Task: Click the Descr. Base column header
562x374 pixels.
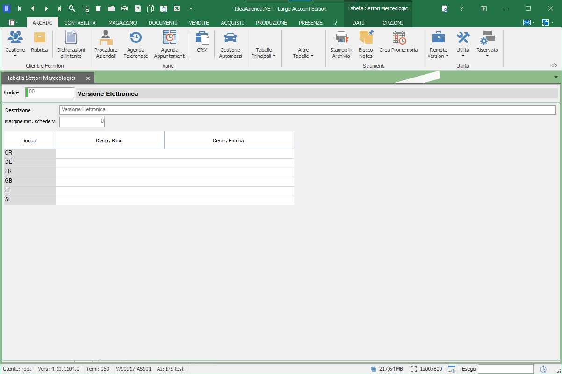Action: pos(110,141)
